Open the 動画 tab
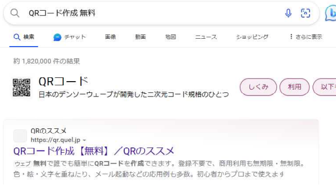336x194 pixels. pyautogui.click(x=140, y=37)
